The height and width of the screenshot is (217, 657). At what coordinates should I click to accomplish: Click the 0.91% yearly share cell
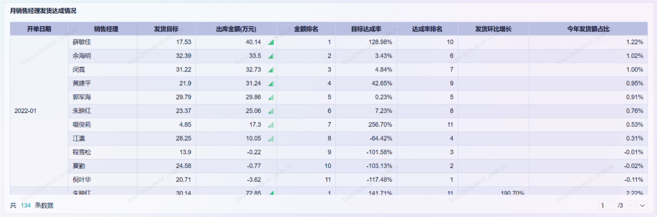pos(589,97)
